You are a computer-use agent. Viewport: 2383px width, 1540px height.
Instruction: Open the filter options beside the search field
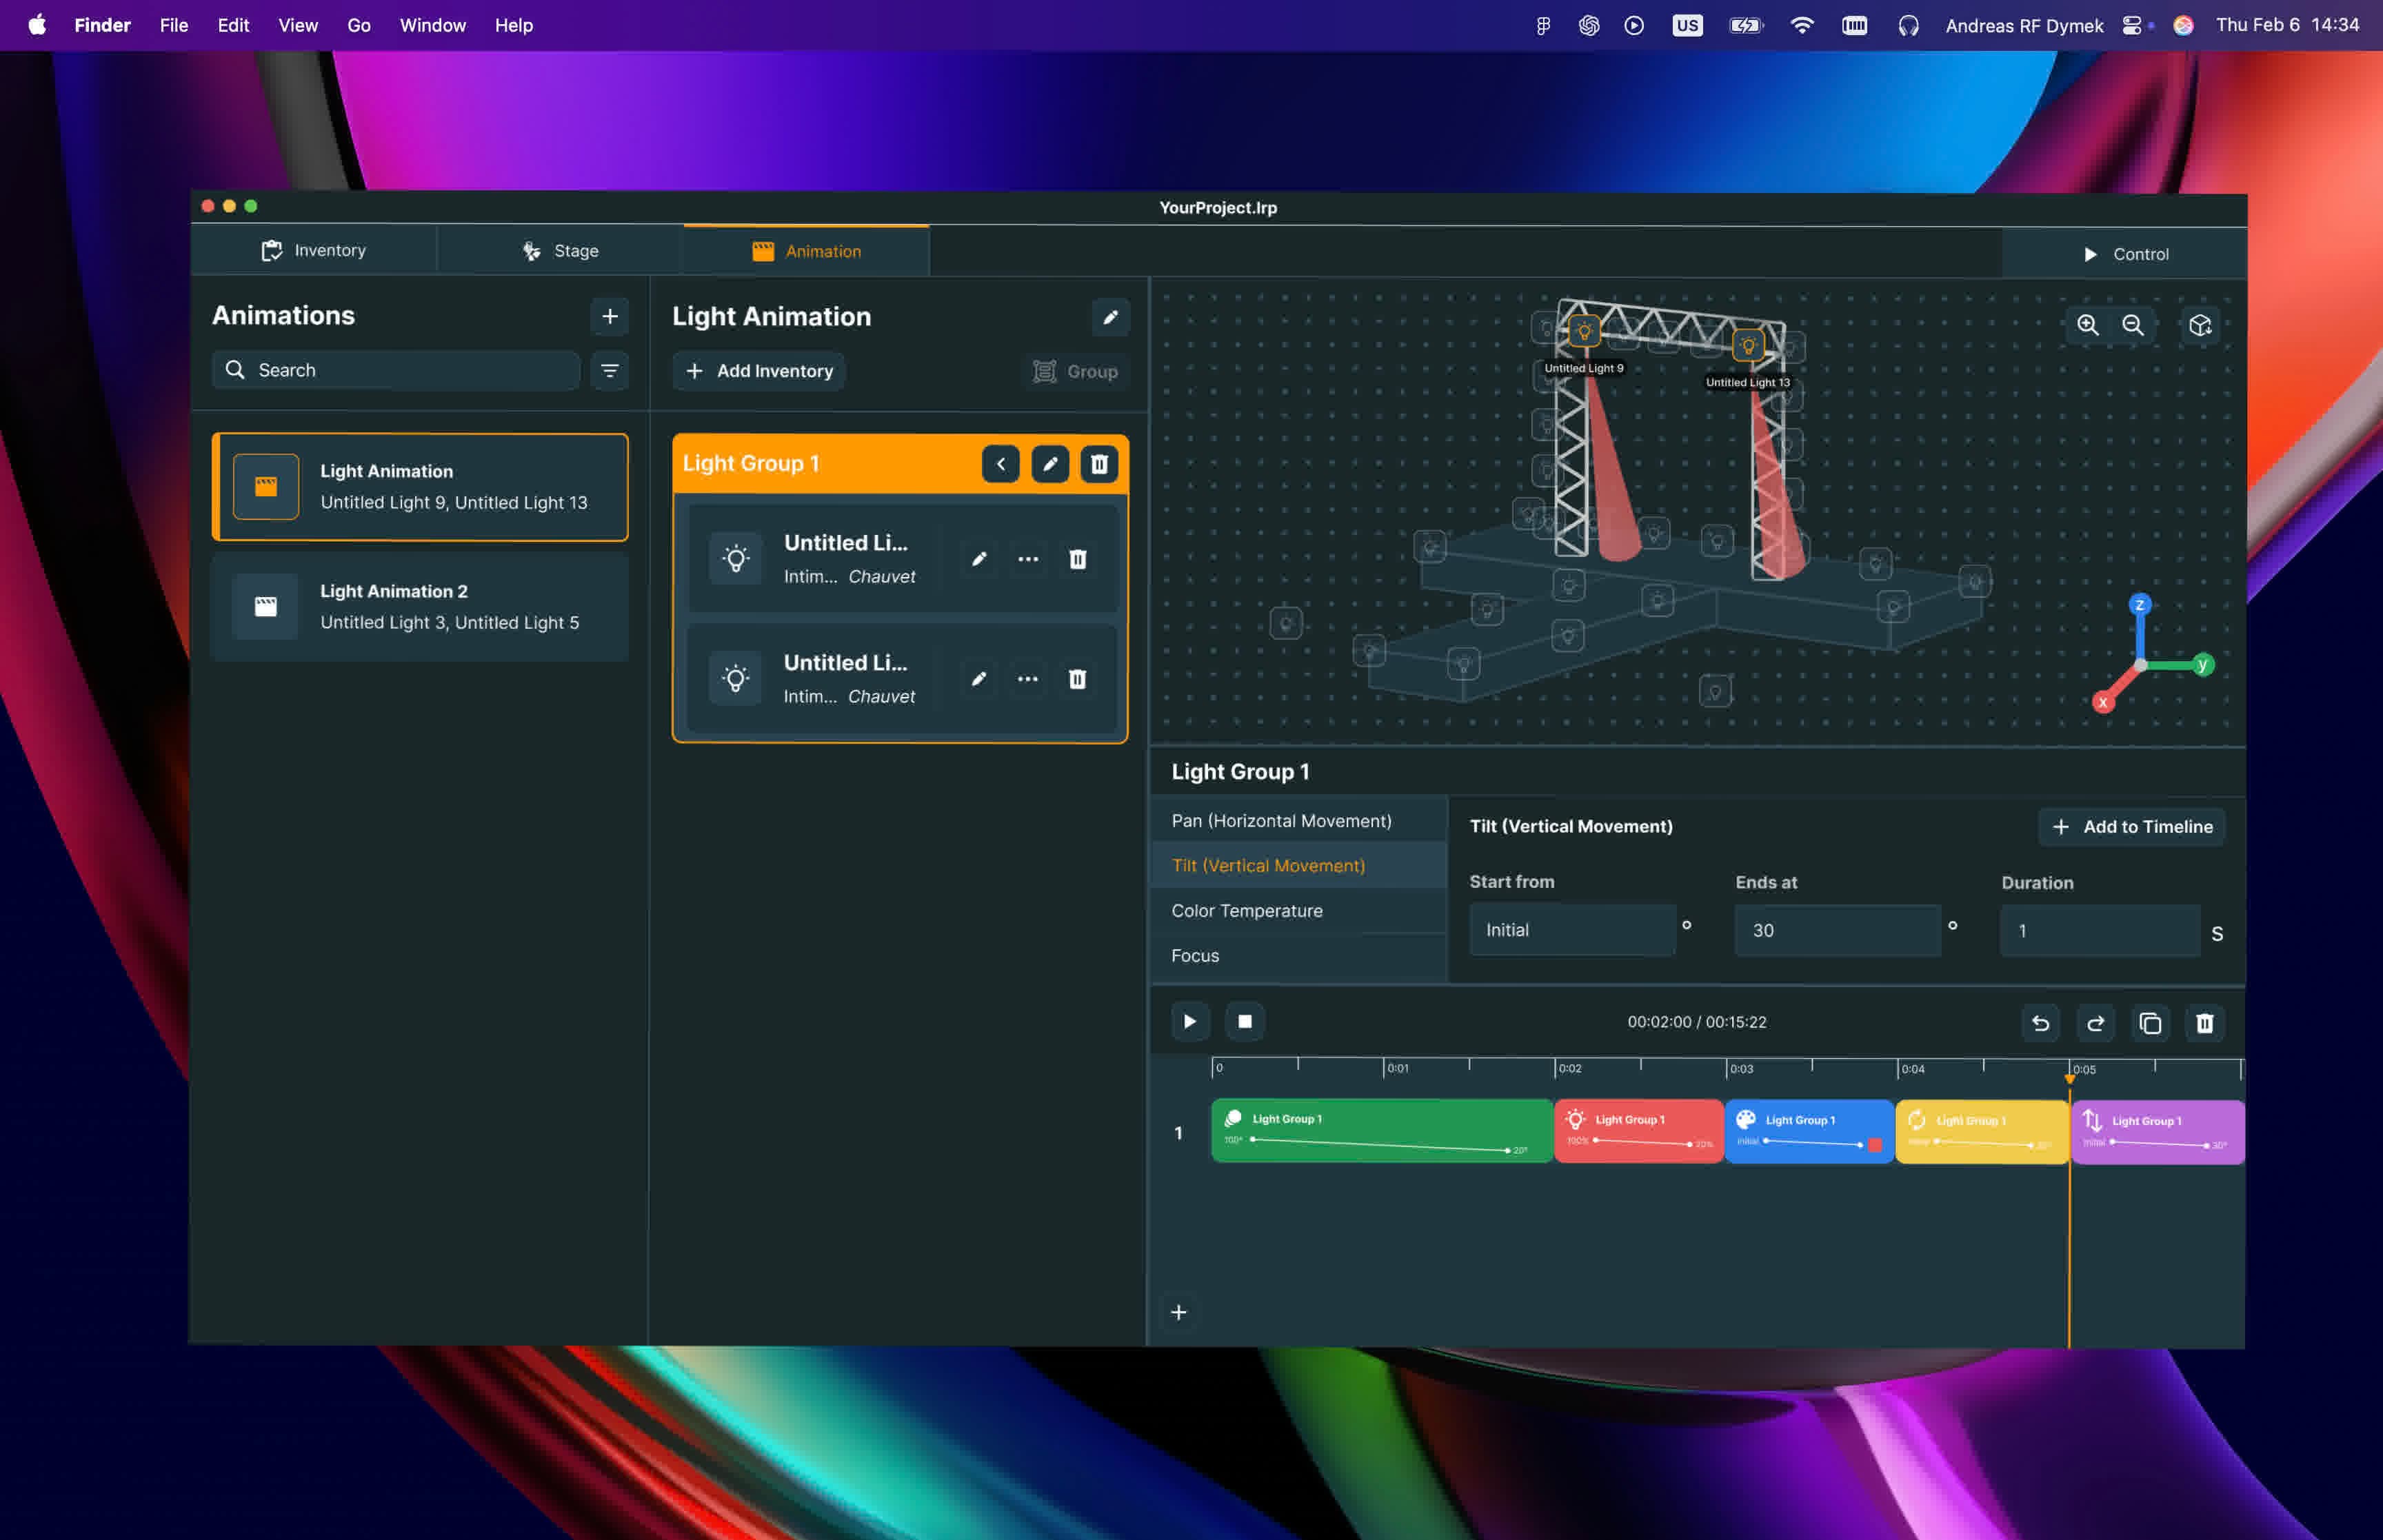point(610,370)
